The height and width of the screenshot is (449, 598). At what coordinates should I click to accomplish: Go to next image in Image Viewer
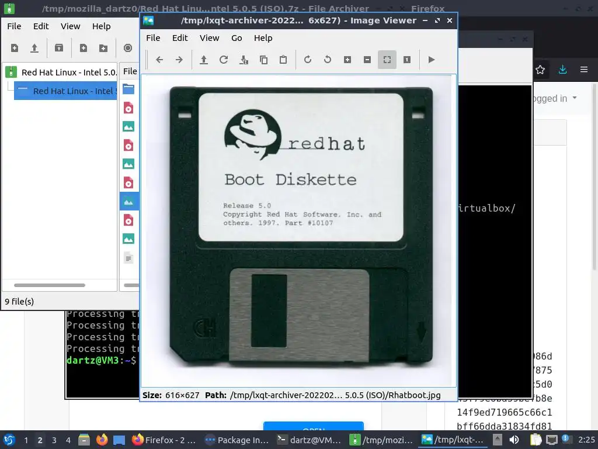179,60
